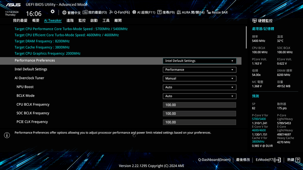The image size is (303, 170).
Task: Open the 工具 tool tab
Action: [x=106, y=21]
